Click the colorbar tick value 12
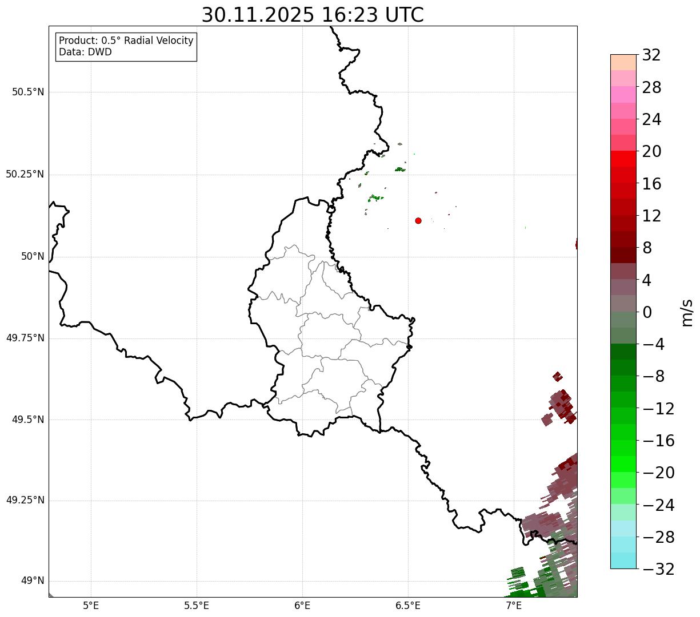 click(x=651, y=216)
